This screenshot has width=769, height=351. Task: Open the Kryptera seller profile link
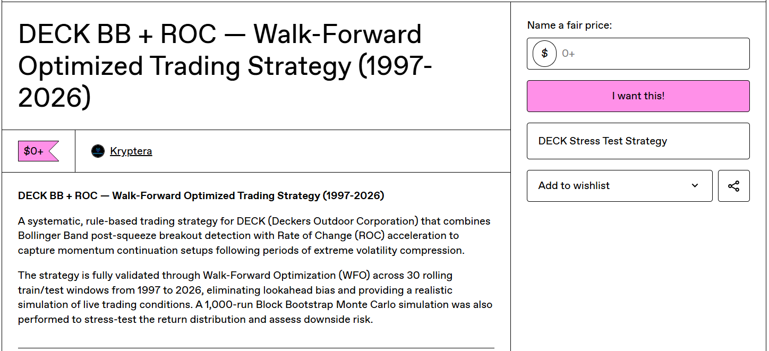[x=131, y=151]
